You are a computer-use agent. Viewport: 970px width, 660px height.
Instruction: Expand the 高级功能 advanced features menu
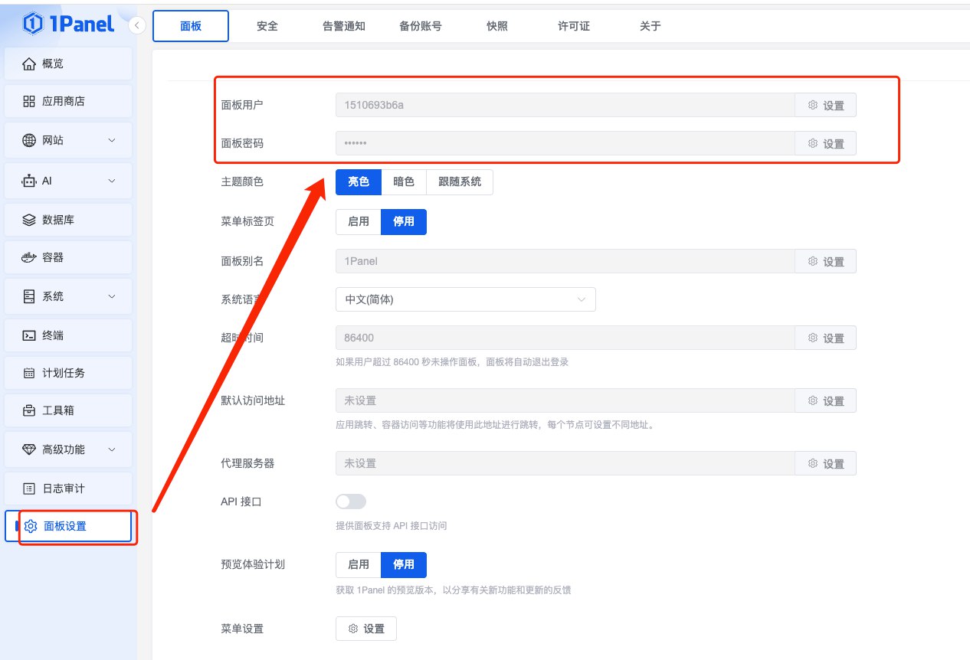(x=67, y=449)
